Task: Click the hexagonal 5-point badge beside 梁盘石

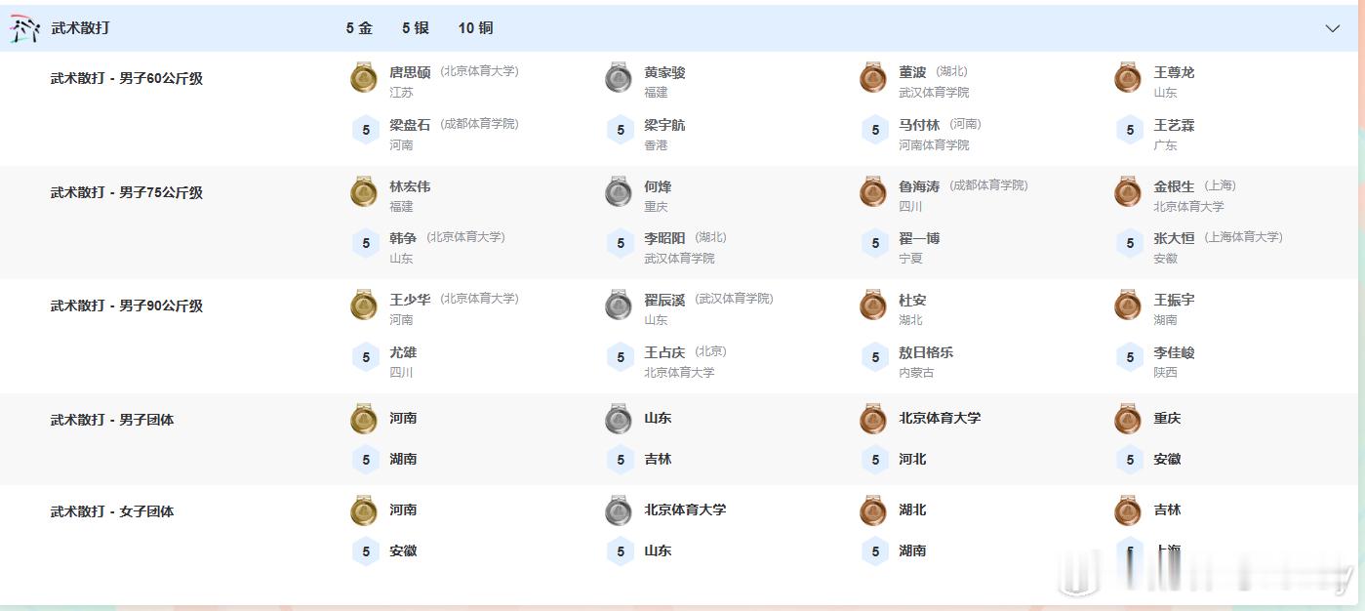Action: pyautogui.click(x=365, y=128)
